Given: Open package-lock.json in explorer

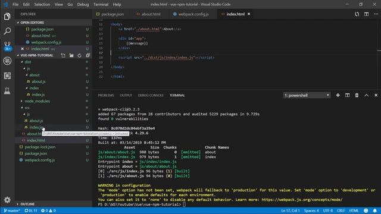Looking at the screenshot, I should pyautogui.click(x=40, y=147).
